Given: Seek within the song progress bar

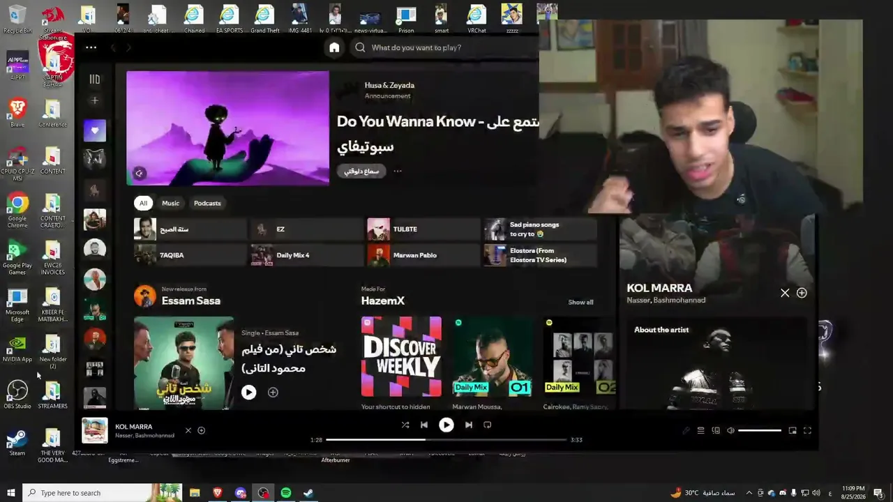Looking at the screenshot, I should [446, 440].
